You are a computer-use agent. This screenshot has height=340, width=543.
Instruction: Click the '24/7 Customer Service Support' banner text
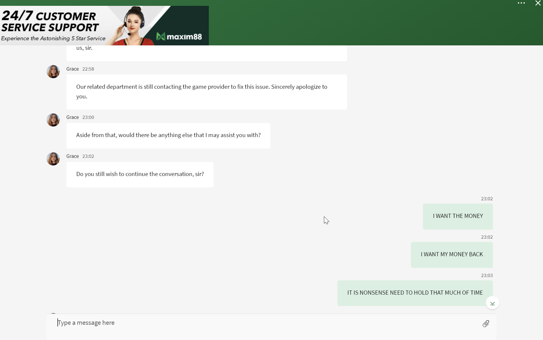pyautogui.click(x=50, y=22)
